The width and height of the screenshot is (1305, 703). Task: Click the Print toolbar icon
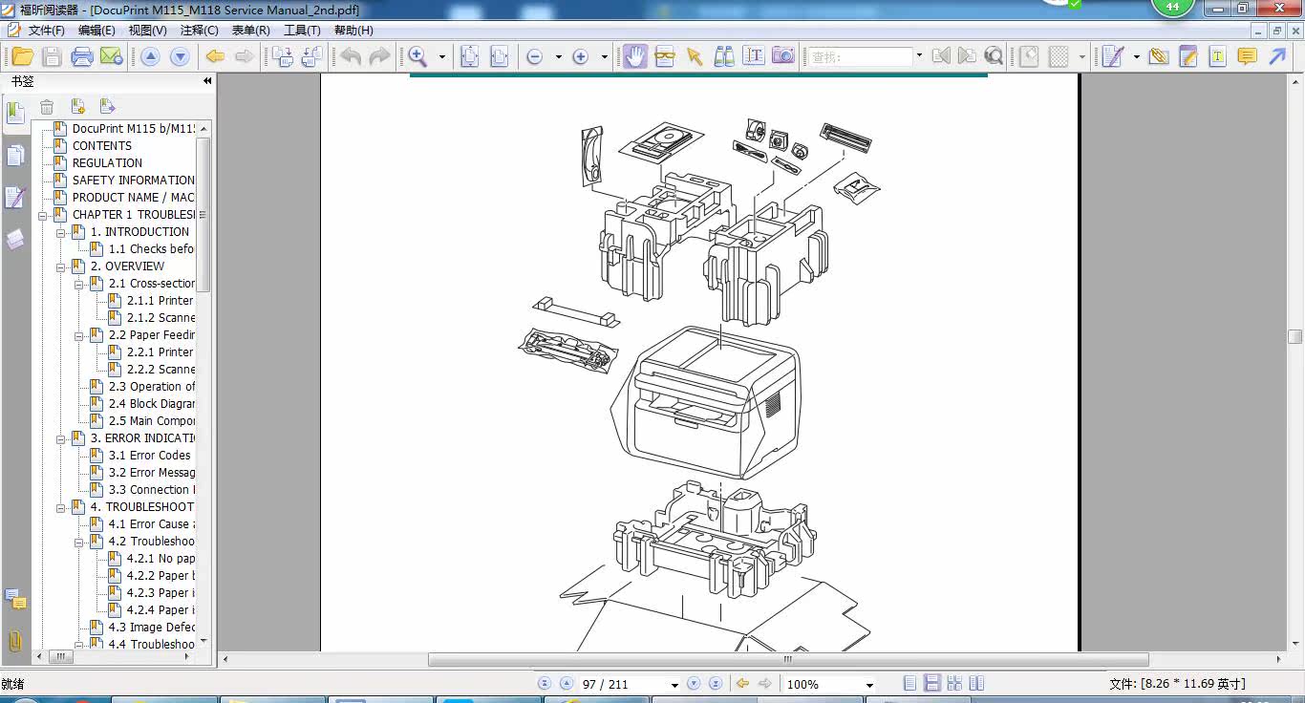[82, 56]
